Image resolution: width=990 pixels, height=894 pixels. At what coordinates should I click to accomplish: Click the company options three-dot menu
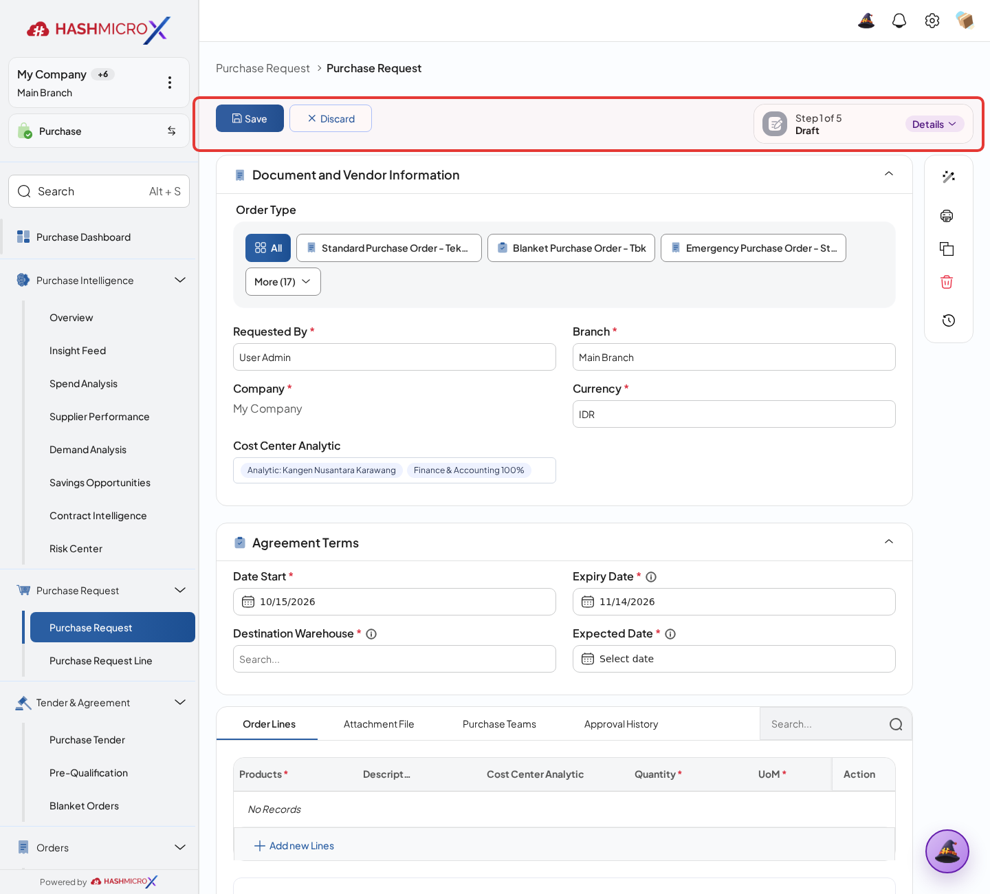(170, 83)
